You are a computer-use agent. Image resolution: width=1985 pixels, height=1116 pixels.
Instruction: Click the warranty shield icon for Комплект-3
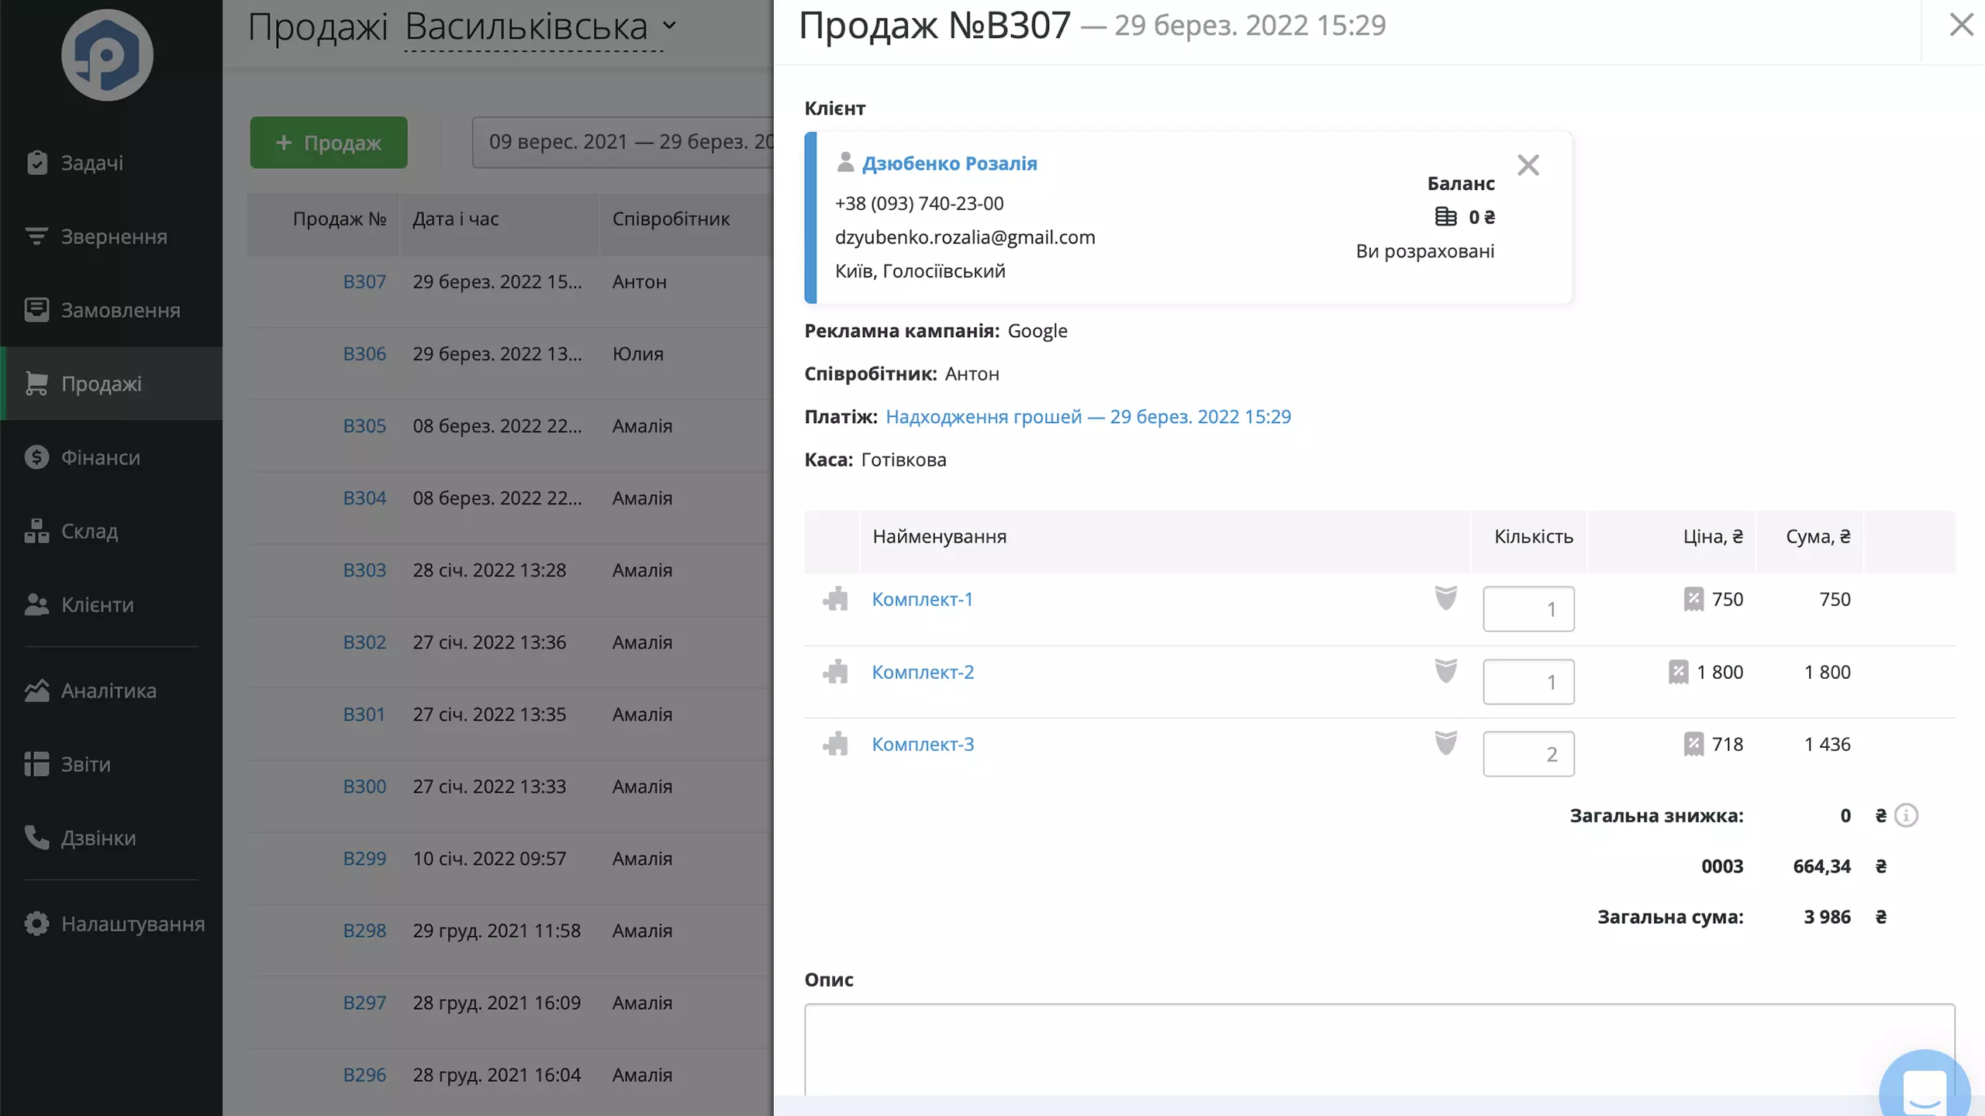click(1445, 742)
